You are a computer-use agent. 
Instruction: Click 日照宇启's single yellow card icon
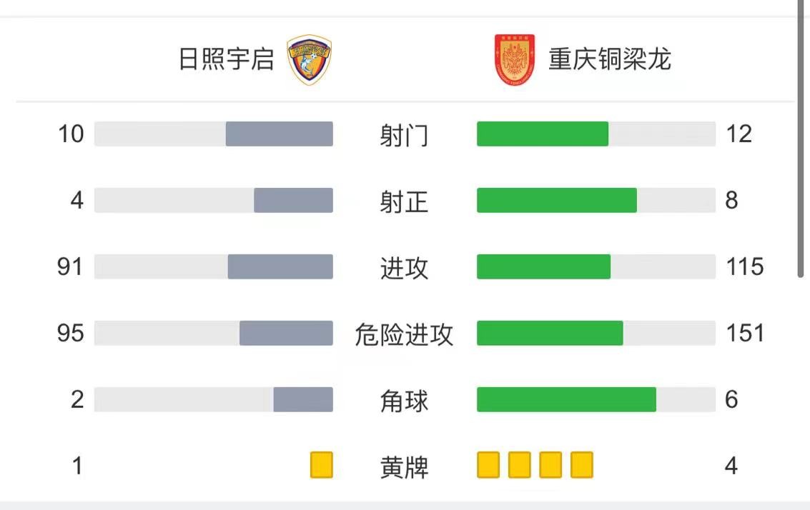point(321,465)
